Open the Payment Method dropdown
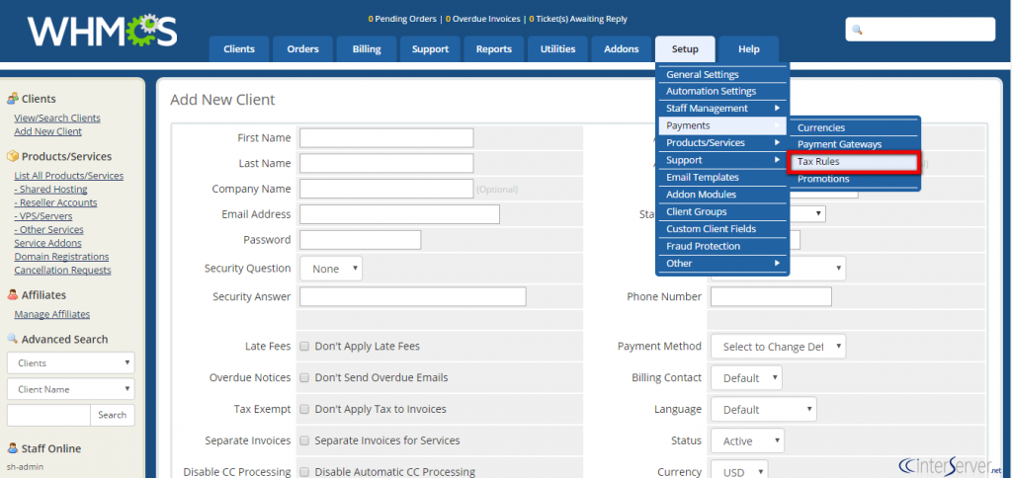This screenshot has width=1012, height=478. [779, 347]
